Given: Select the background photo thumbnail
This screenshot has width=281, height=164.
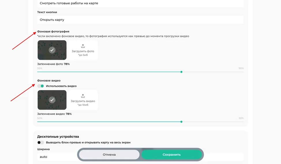Looking at the screenshot, I should (52, 50).
